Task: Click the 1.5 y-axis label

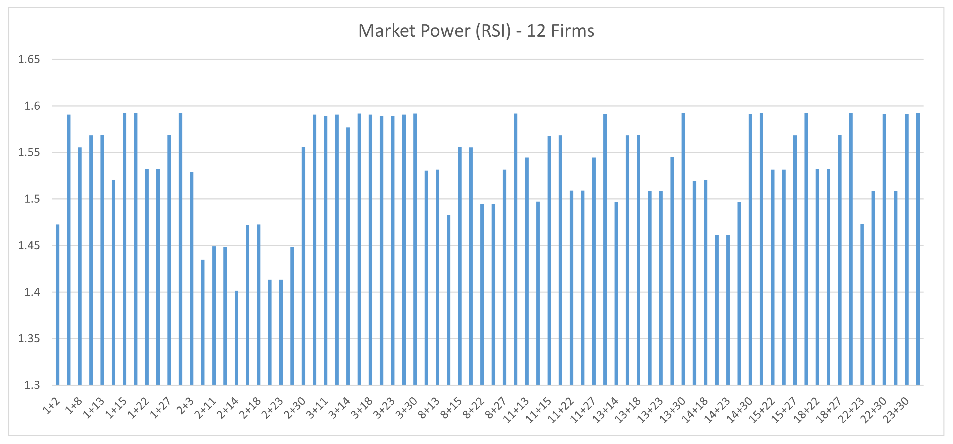Action: pos(32,199)
